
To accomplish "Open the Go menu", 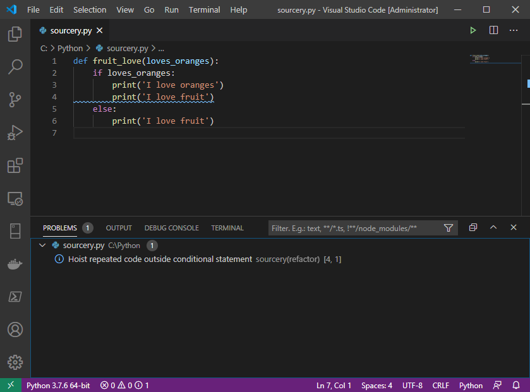I will [149, 10].
